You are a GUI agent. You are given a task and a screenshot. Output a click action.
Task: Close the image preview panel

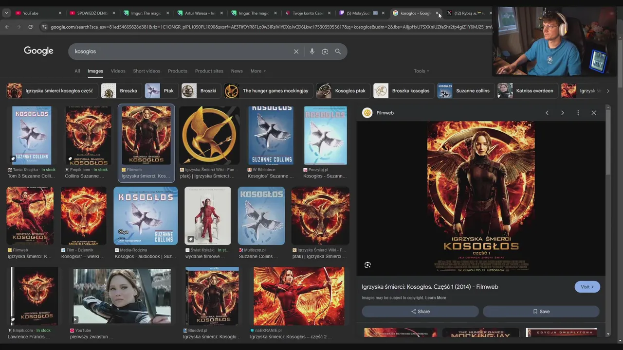click(x=594, y=113)
